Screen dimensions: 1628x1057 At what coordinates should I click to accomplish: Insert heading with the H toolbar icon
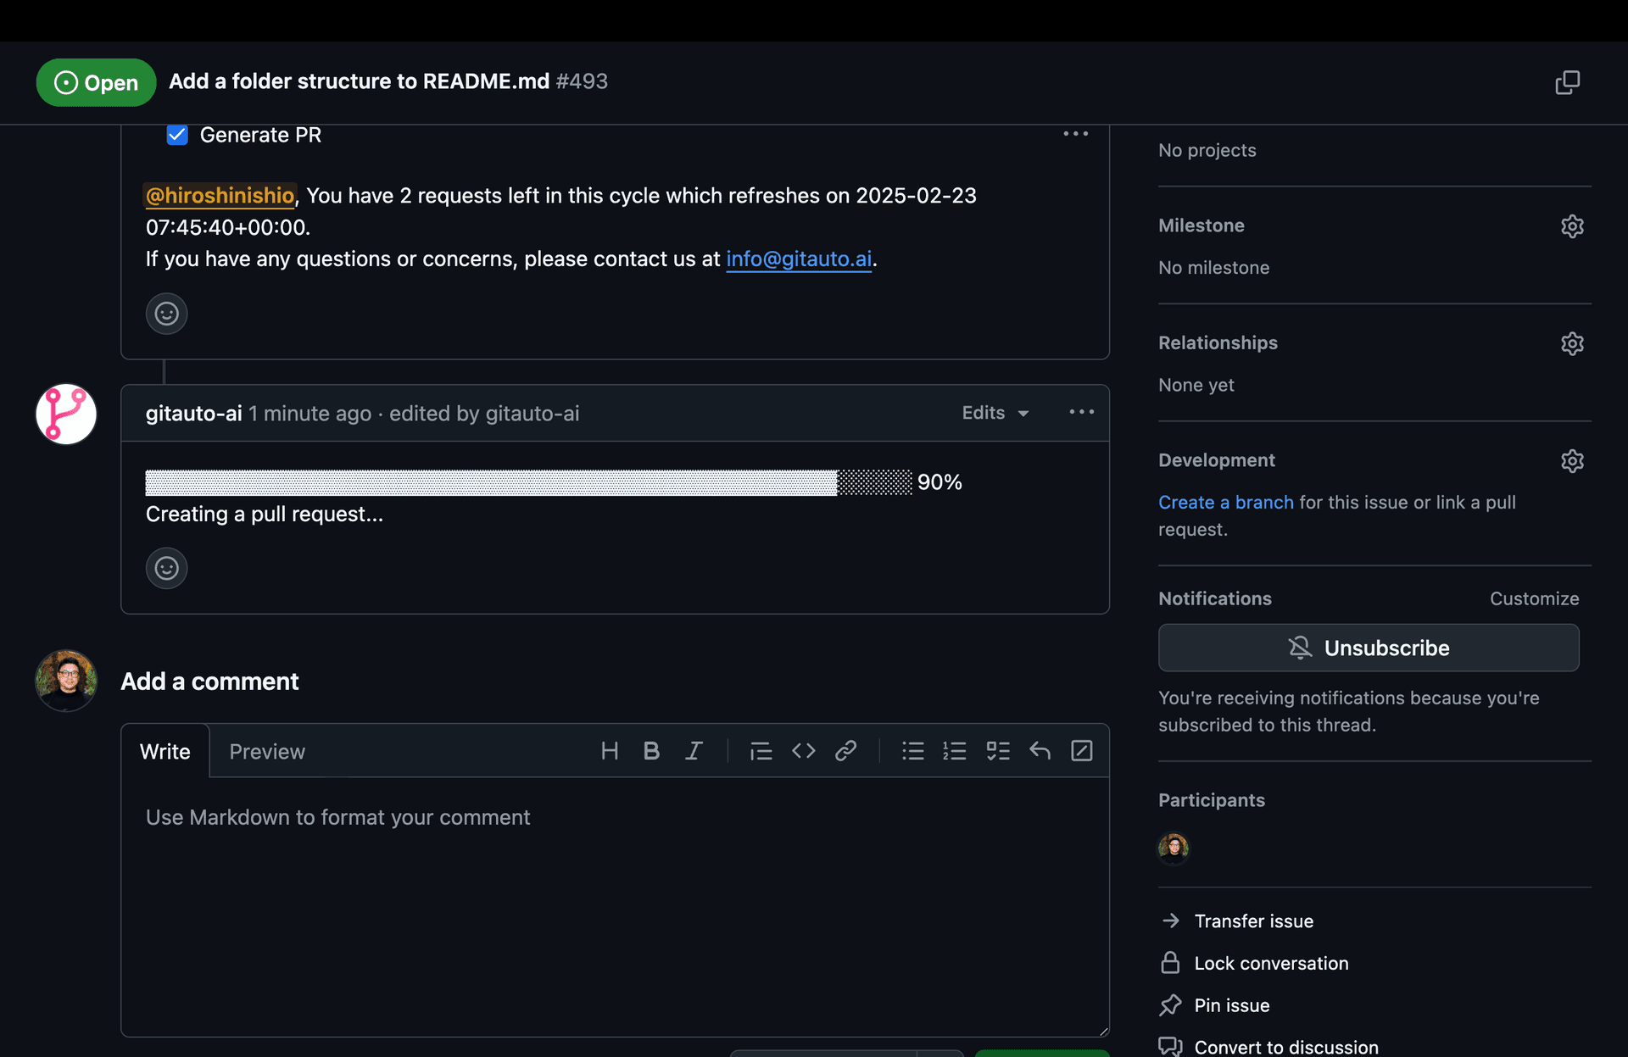[609, 751]
